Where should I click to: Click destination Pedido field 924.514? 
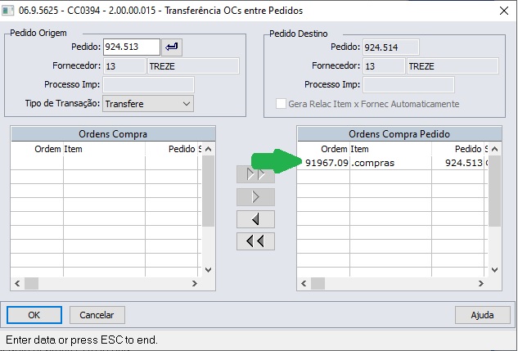tap(391, 47)
